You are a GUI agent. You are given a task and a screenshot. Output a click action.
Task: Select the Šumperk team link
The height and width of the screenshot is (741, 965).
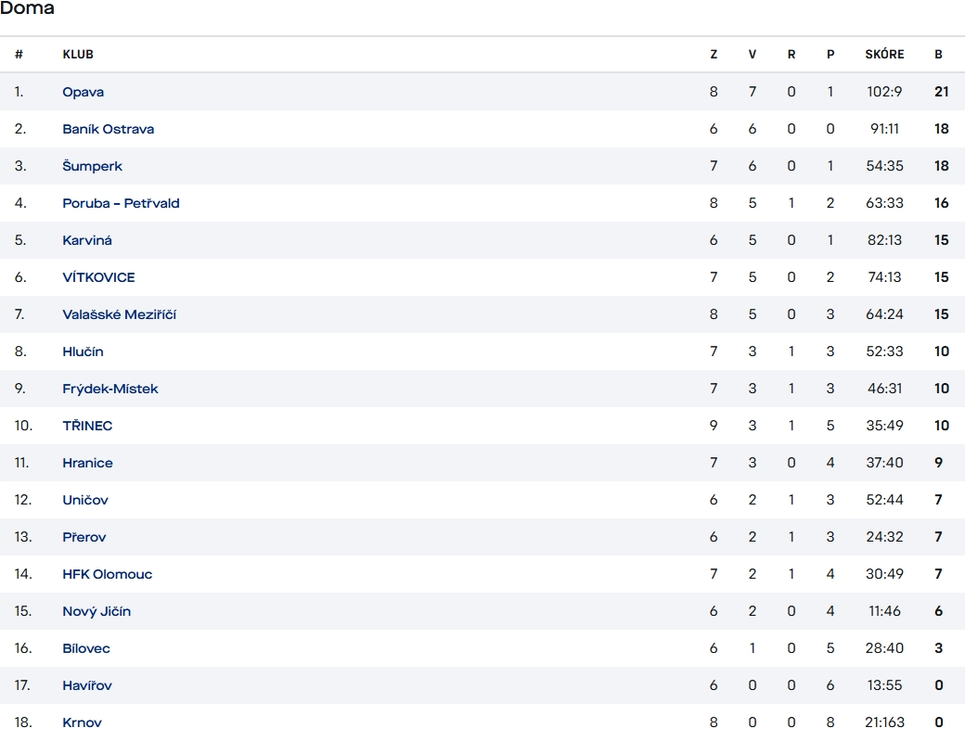point(93,166)
